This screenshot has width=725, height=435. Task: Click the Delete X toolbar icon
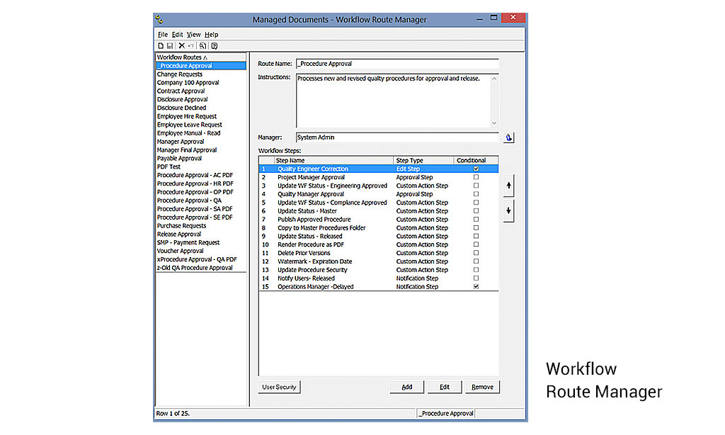pyautogui.click(x=182, y=46)
